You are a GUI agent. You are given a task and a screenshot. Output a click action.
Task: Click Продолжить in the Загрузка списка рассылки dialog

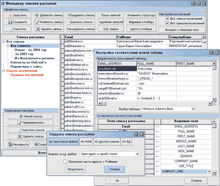pos(75,169)
